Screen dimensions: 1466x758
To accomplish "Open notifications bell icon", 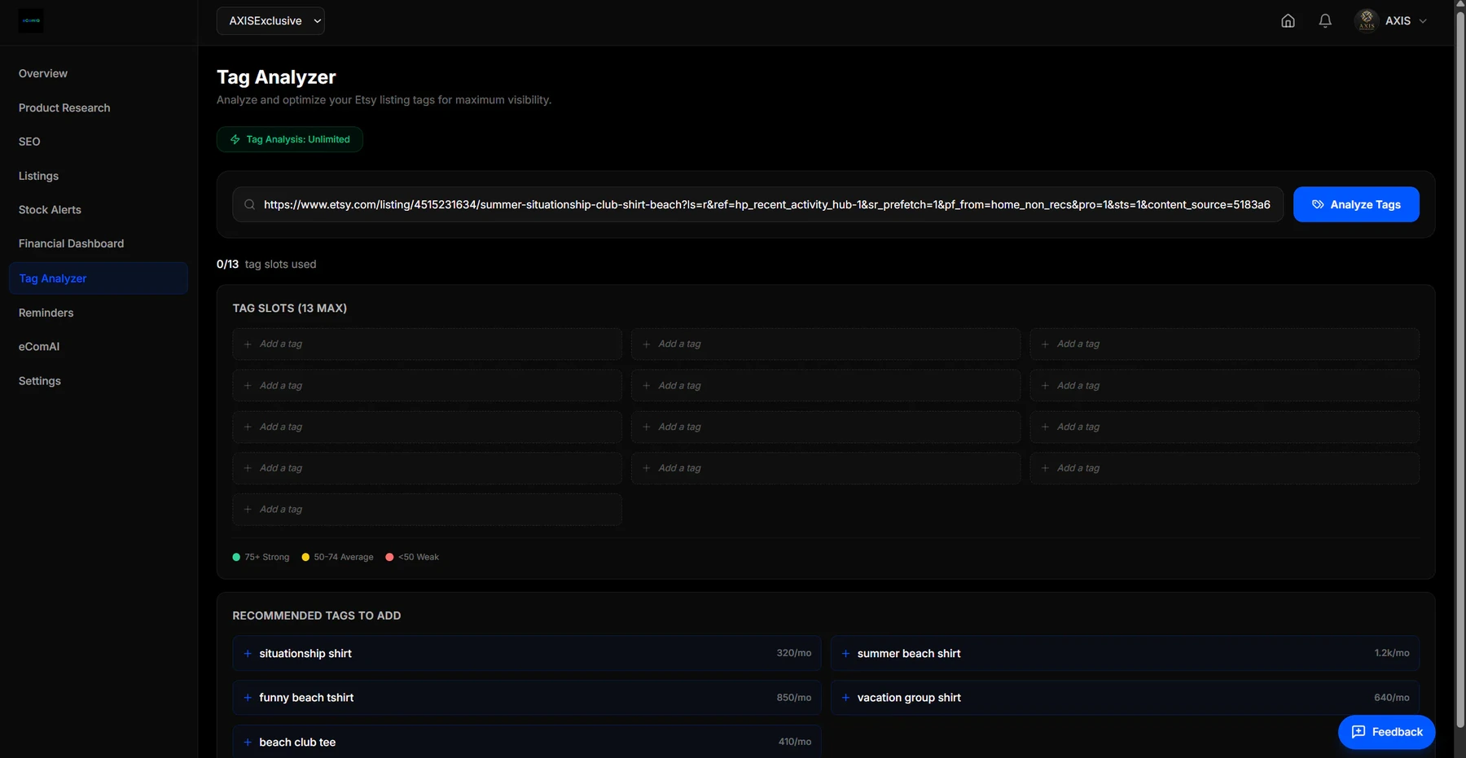I will click(x=1325, y=21).
